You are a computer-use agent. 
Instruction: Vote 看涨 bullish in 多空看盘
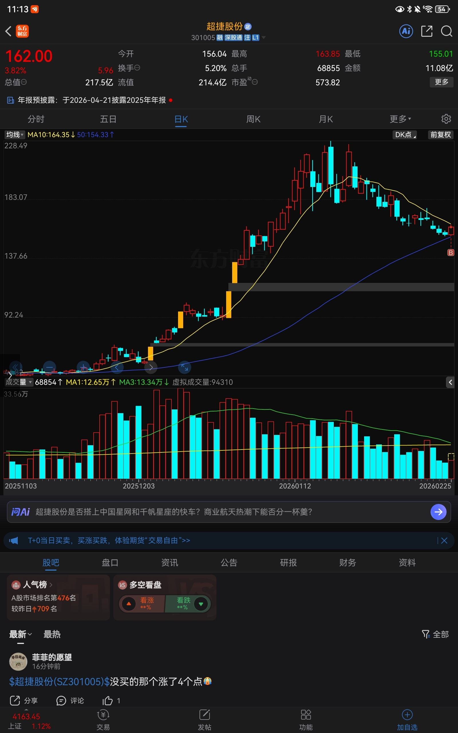click(142, 604)
